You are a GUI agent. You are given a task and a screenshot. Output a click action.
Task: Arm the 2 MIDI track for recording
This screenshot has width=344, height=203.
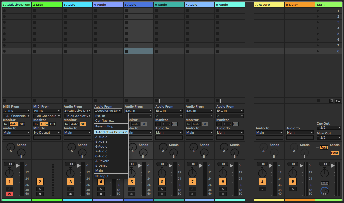[x=40, y=194]
